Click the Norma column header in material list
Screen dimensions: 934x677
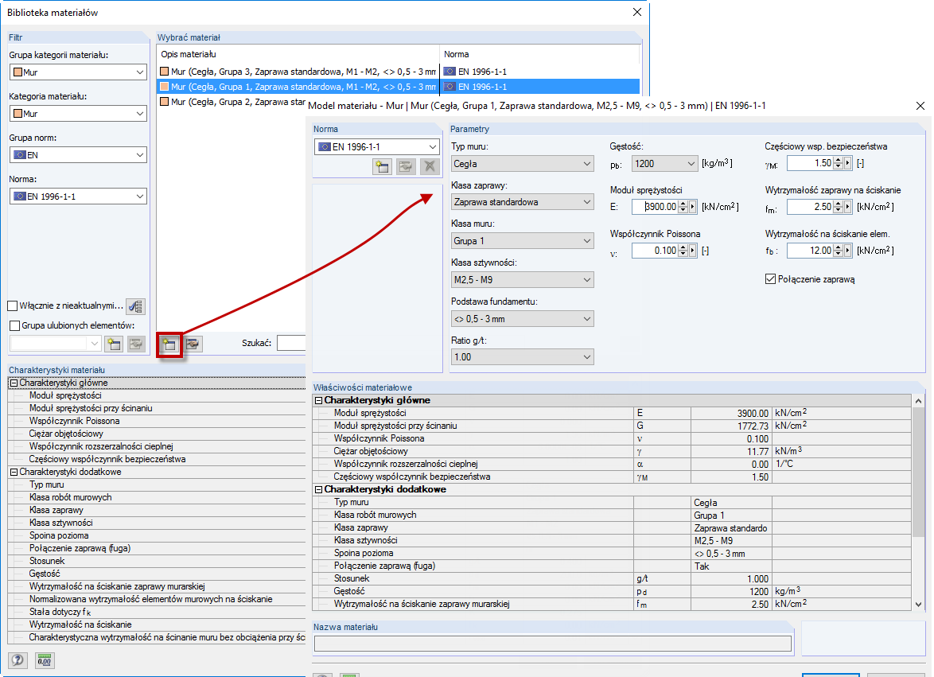tap(539, 54)
